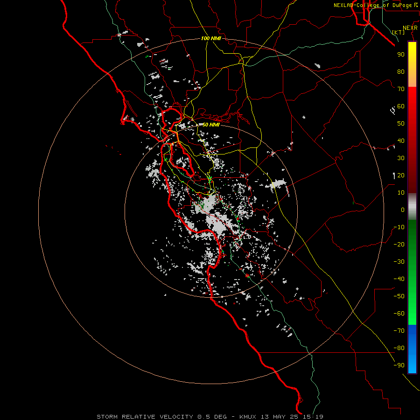The width and height of the screenshot is (420, 420).
Task: Click the 50 NMI range ring label
Action: 211,125
